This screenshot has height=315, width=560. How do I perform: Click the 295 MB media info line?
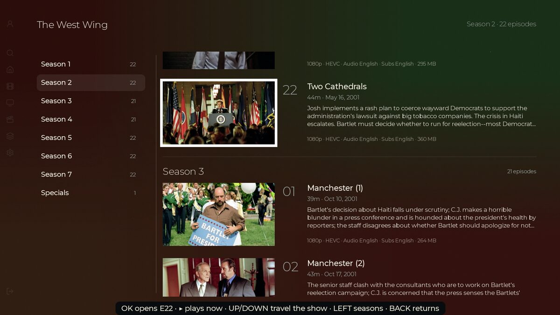pyautogui.click(x=371, y=63)
